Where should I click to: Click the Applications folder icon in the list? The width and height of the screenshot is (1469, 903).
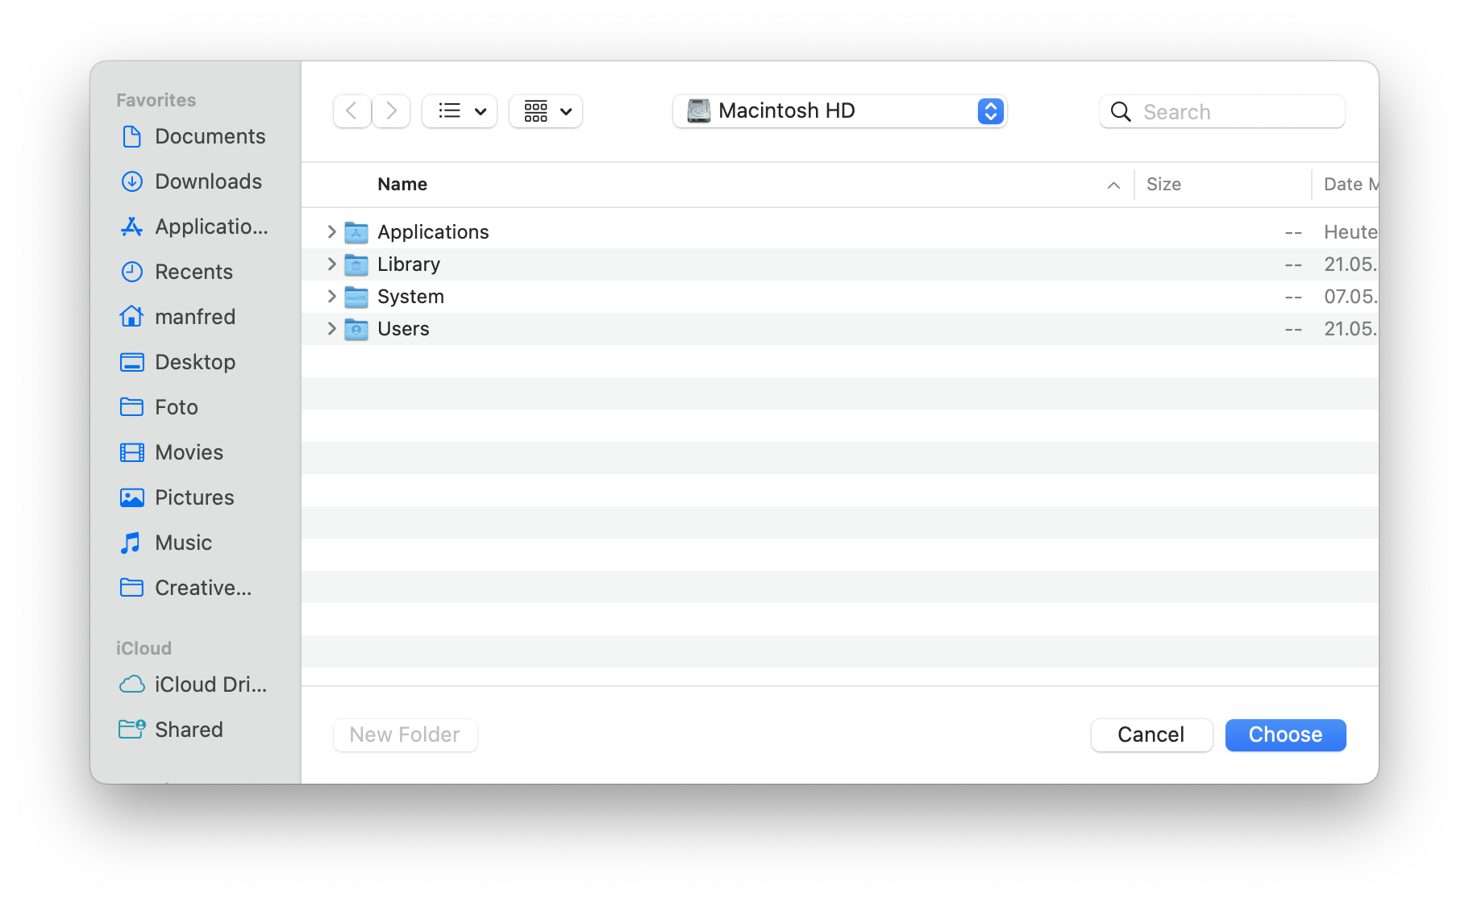[x=356, y=232]
